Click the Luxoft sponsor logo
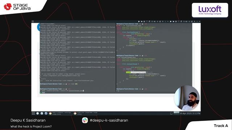Image resolution: width=232 pixels, height=130 pixels. (210, 10)
